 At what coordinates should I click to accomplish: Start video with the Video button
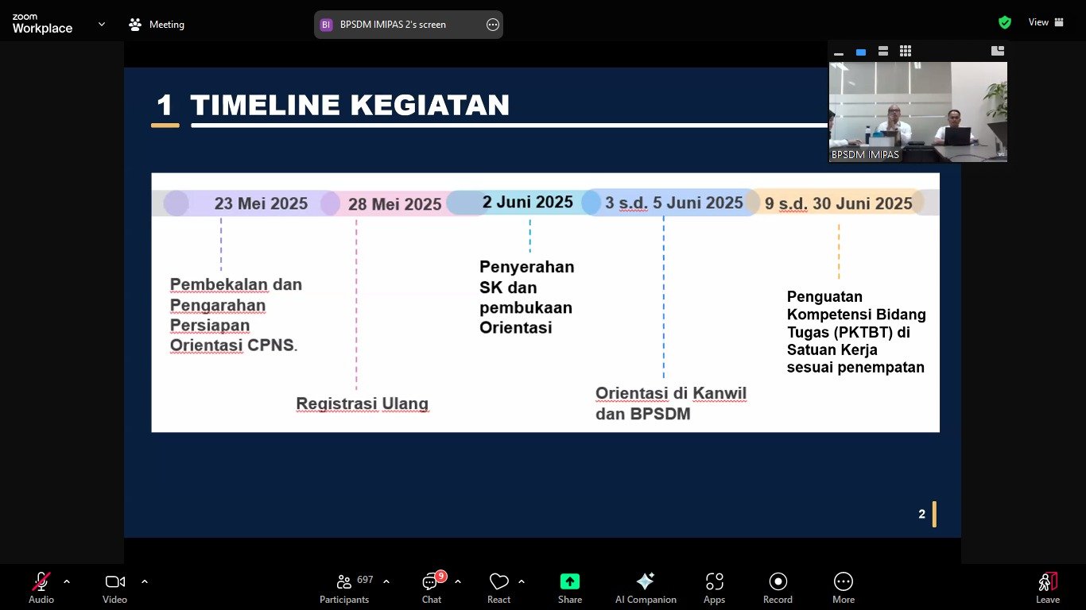(115, 589)
